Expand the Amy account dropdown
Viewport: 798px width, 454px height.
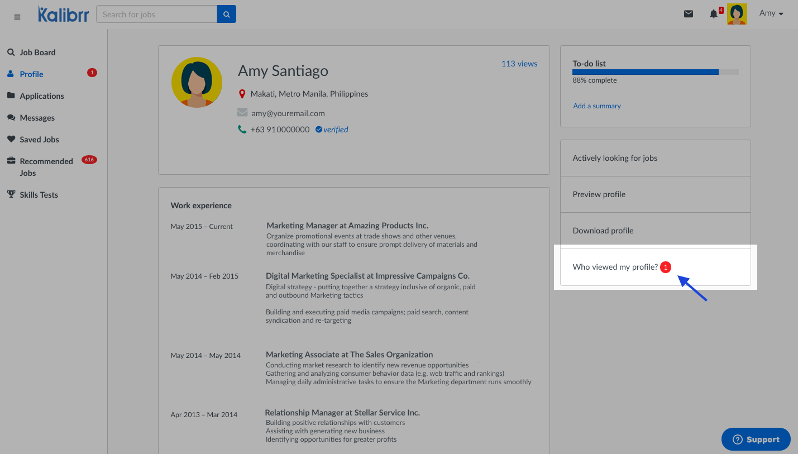771,13
